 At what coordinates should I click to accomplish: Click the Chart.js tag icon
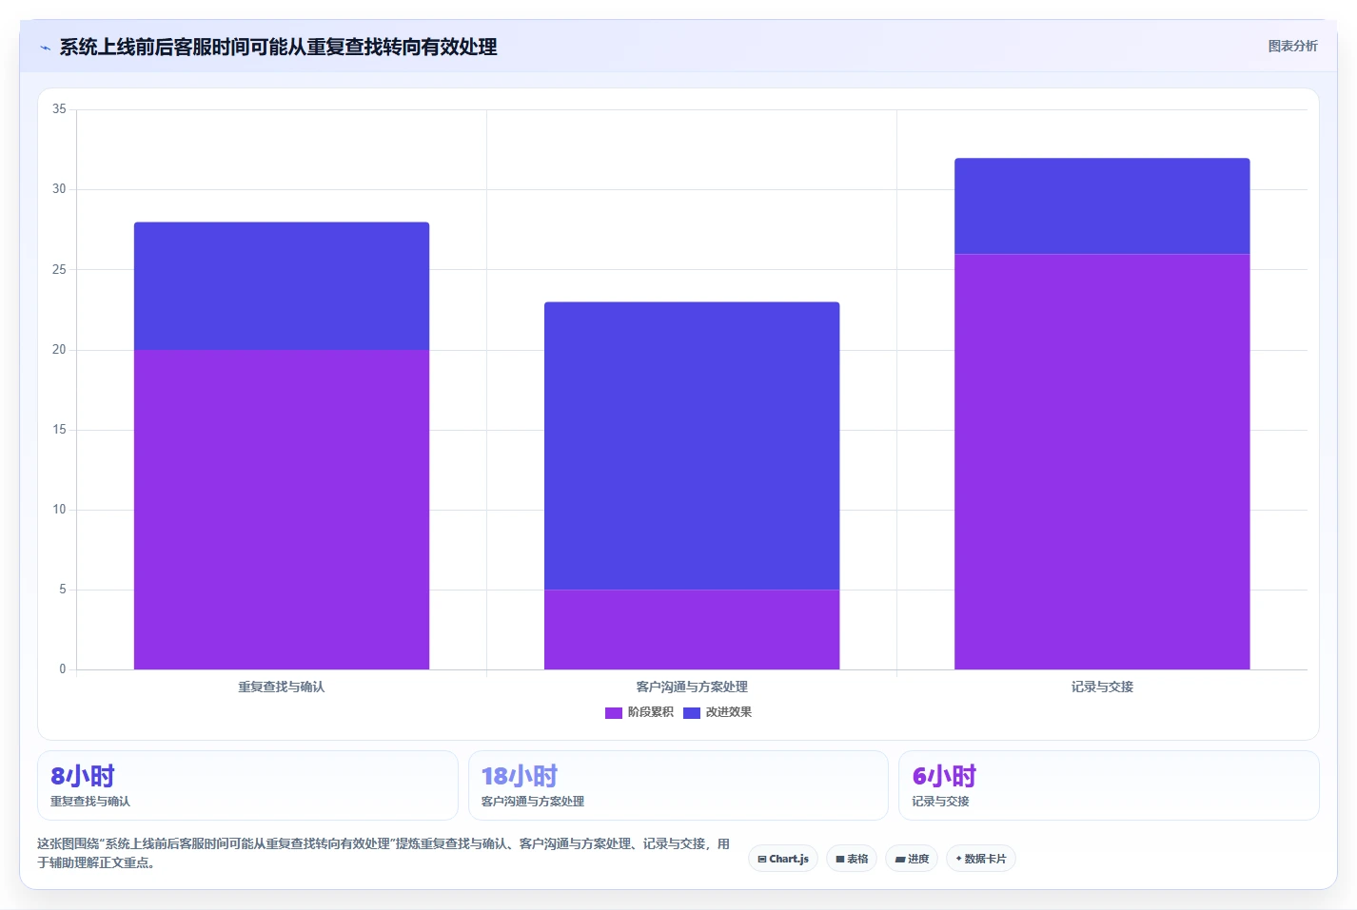(x=762, y=859)
